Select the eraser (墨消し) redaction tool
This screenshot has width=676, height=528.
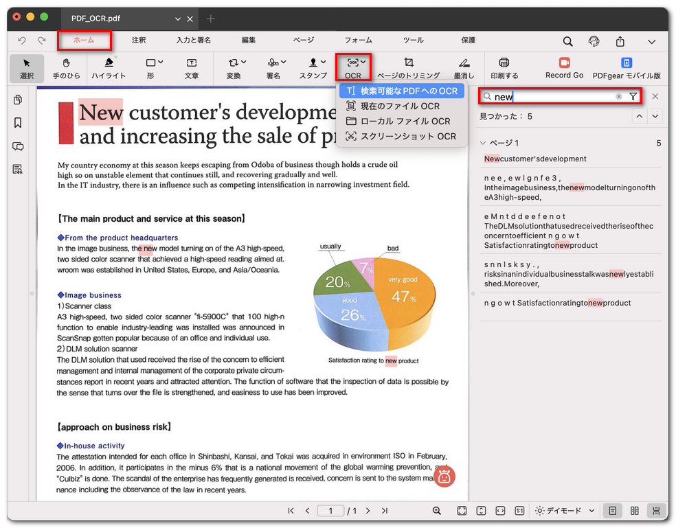[464, 68]
